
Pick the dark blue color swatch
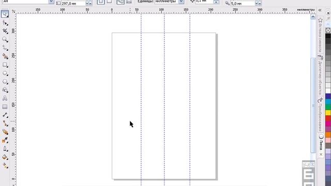[x=328, y=97]
